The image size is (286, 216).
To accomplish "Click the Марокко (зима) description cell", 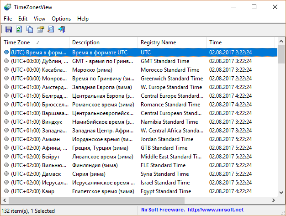I will (92, 69).
